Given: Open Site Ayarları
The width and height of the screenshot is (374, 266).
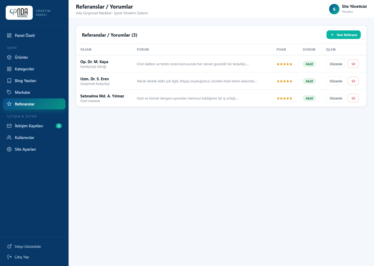Looking at the screenshot, I should click(x=34, y=149).
